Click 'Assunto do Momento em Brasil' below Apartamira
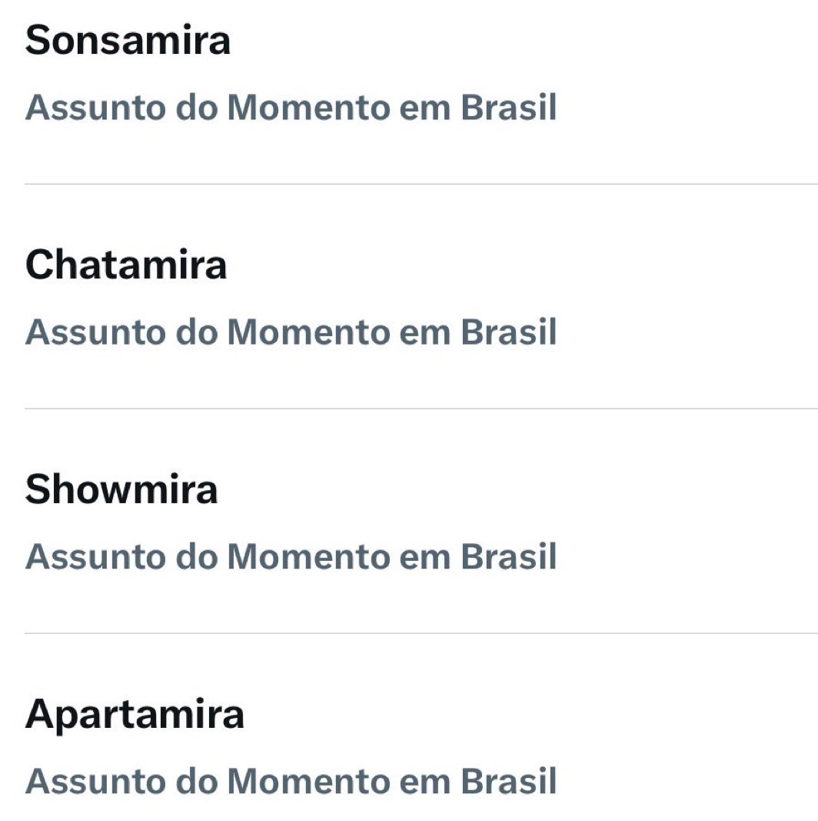This screenshot has width=818, height=821. (x=291, y=782)
